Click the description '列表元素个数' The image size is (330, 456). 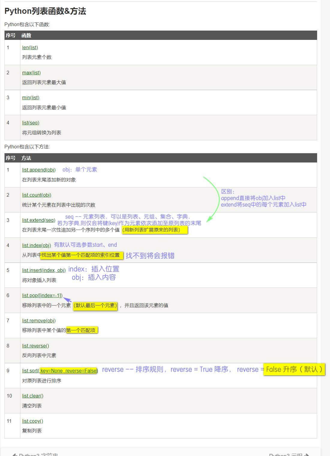click(37, 57)
